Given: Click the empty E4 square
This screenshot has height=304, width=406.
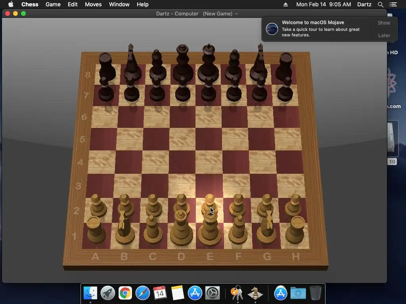Looking at the screenshot, I should (209, 162).
